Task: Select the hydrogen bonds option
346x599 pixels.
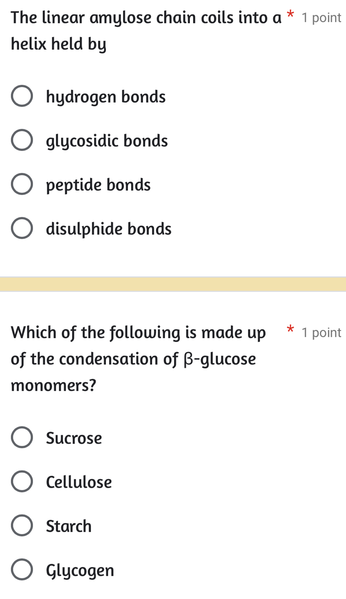Action: pyautogui.click(x=22, y=96)
